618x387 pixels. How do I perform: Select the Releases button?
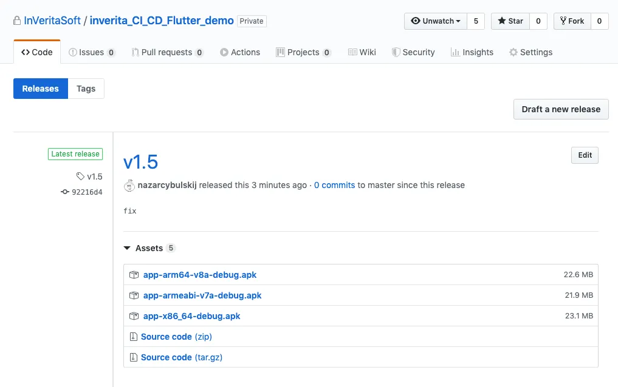point(41,89)
